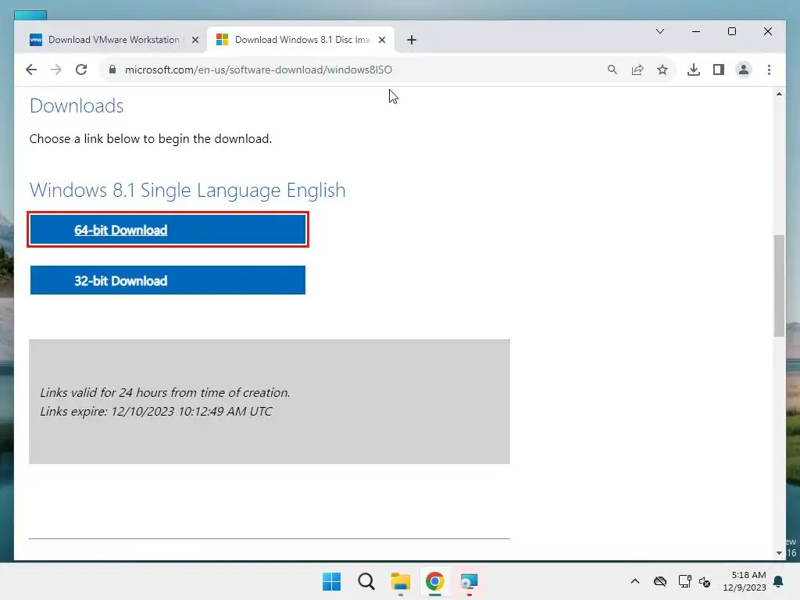Select the Download Windows 8.1 Disc Image tab
800x600 pixels.
point(301,40)
